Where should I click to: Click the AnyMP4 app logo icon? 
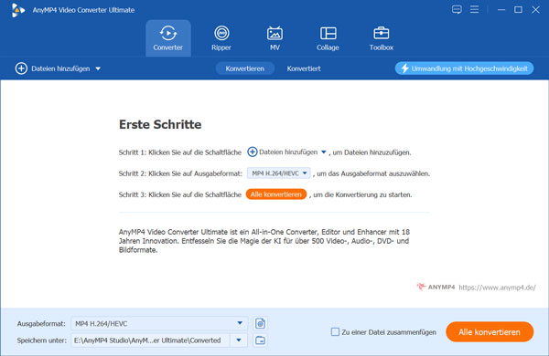click(18, 10)
